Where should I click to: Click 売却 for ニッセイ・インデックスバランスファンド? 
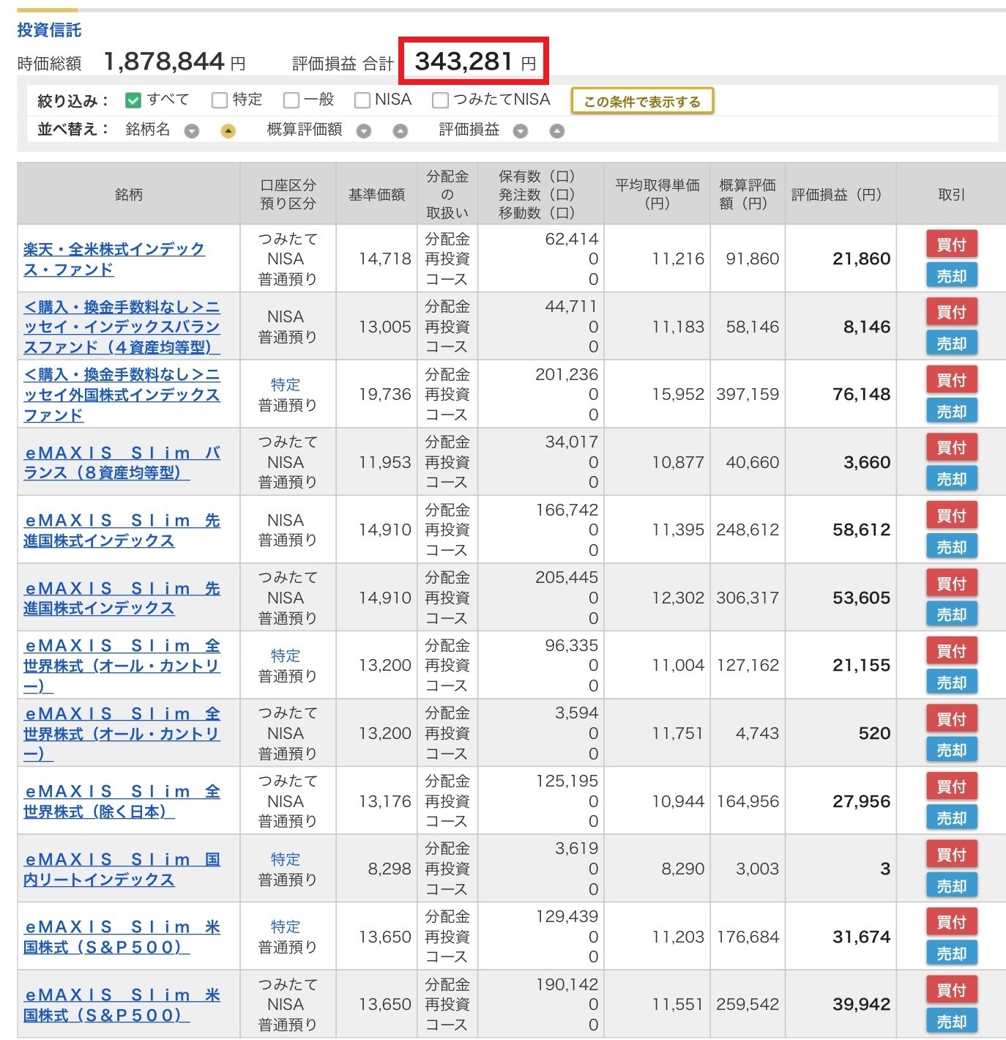coord(951,343)
